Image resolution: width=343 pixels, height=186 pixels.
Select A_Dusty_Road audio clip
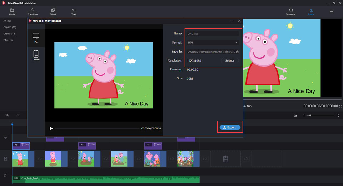tap(106, 179)
